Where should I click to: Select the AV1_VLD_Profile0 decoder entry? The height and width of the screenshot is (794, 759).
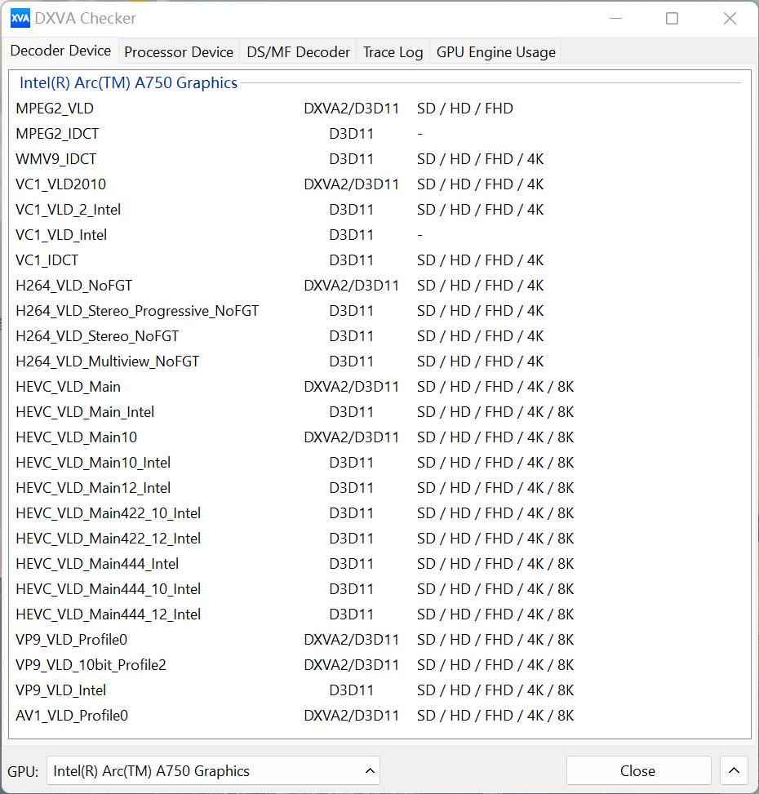pyautogui.click(x=72, y=715)
